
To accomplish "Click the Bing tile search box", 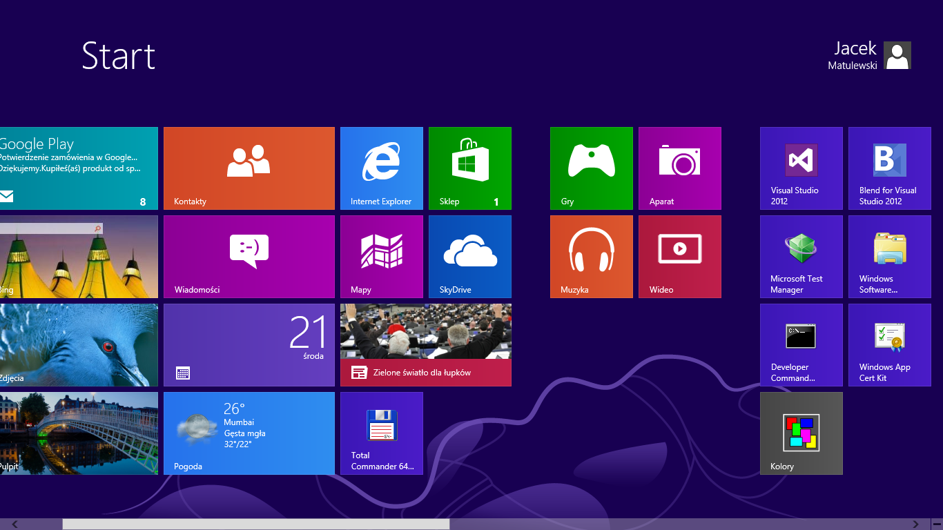I will 51,228.
